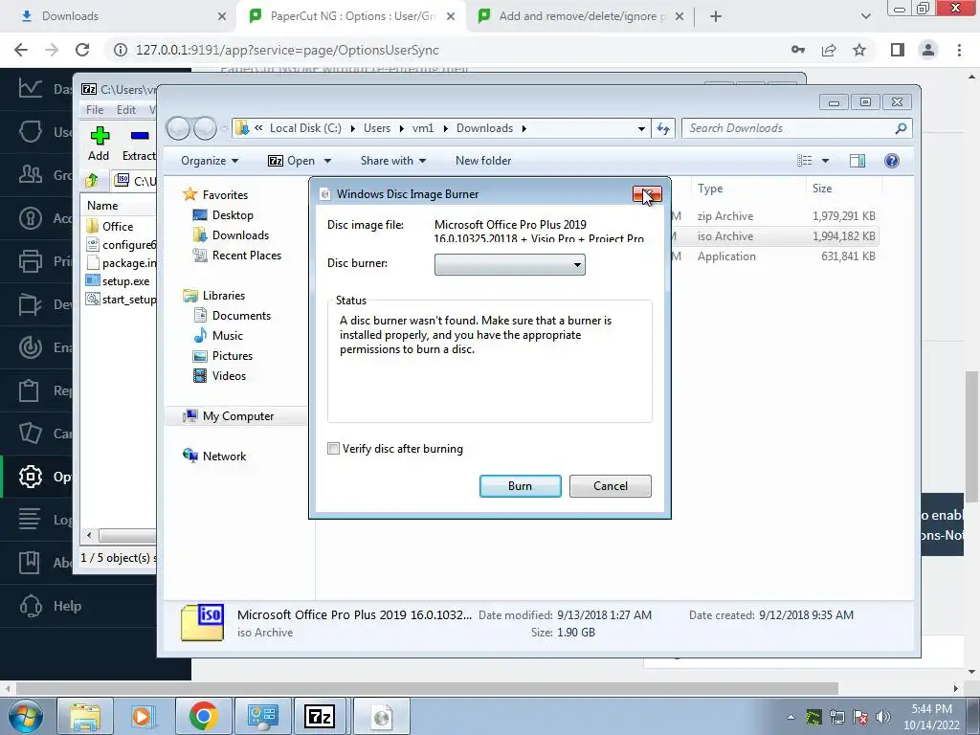The image size is (980, 735).
Task: Open the saved passwords key icon
Action: [x=798, y=50]
